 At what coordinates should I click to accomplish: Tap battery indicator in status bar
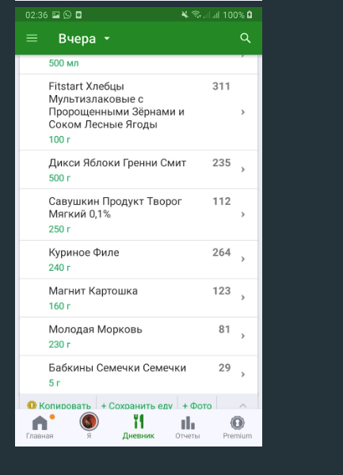click(x=250, y=14)
